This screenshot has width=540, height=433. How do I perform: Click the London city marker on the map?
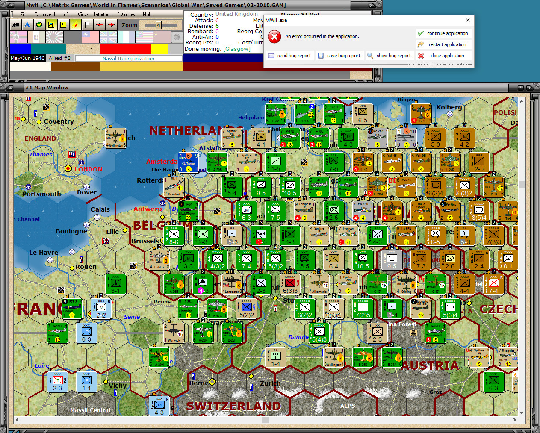[x=68, y=169]
